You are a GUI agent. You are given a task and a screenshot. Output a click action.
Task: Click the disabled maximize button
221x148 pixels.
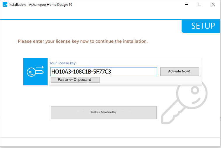(200, 4)
